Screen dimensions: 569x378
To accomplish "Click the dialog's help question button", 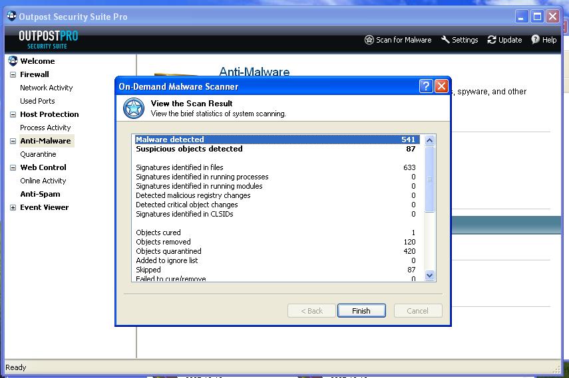I will (x=426, y=86).
